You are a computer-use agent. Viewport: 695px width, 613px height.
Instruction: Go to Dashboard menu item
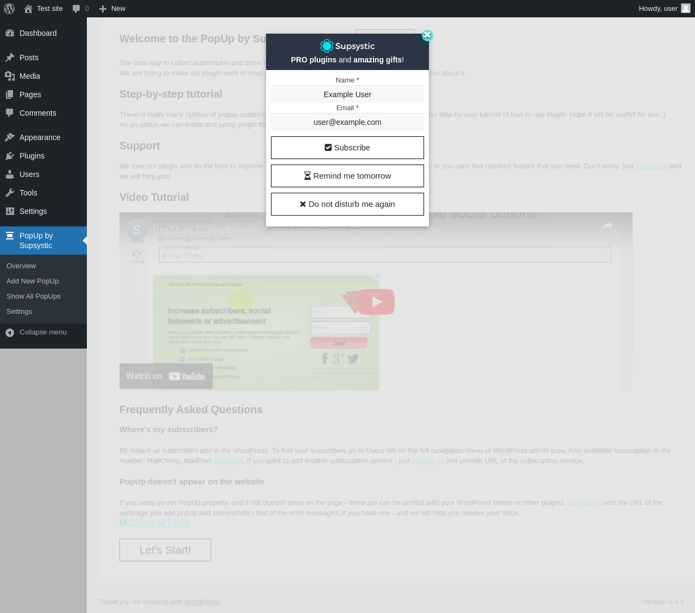point(43,33)
